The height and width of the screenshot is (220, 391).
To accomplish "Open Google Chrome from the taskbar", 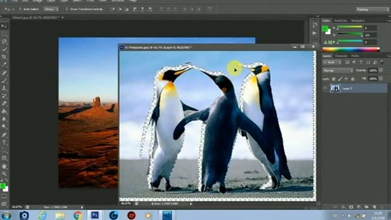I will coord(78,215).
